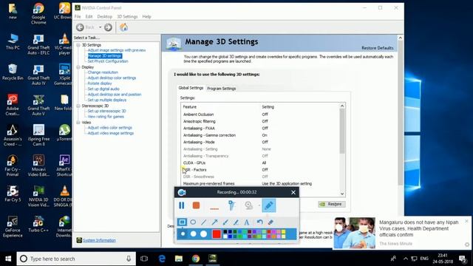The width and height of the screenshot is (473, 266).
Task: Select the arrow drawing tool
Action: click(x=215, y=222)
